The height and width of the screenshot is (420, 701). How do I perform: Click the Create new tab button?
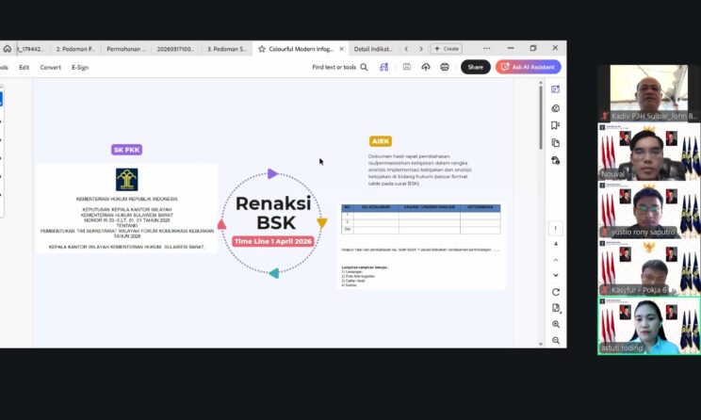point(446,48)
